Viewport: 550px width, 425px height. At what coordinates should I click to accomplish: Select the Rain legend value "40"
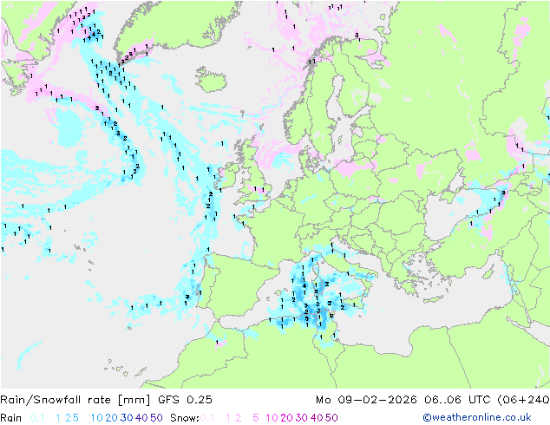pyautogui.click(x=141, y=418)
